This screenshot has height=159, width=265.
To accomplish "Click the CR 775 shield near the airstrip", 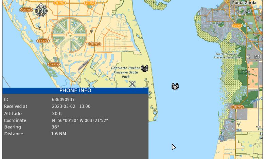I will pyautogui.click(x=54, y=64).
